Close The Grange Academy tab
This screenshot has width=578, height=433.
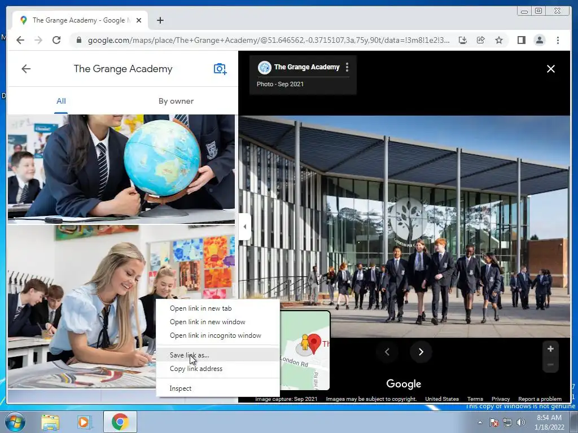(x=139, y=20)
